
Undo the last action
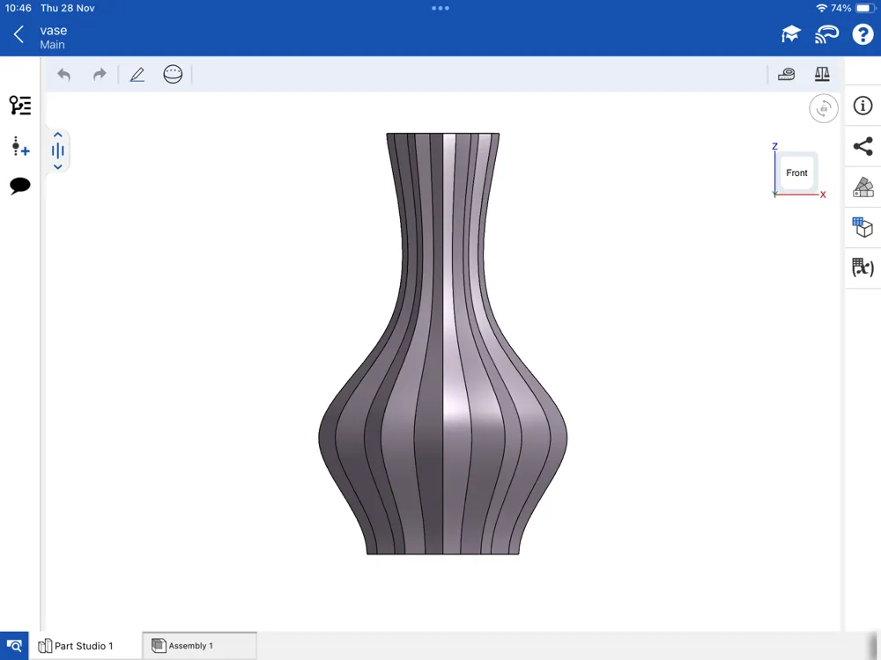[x=64, y=75]
